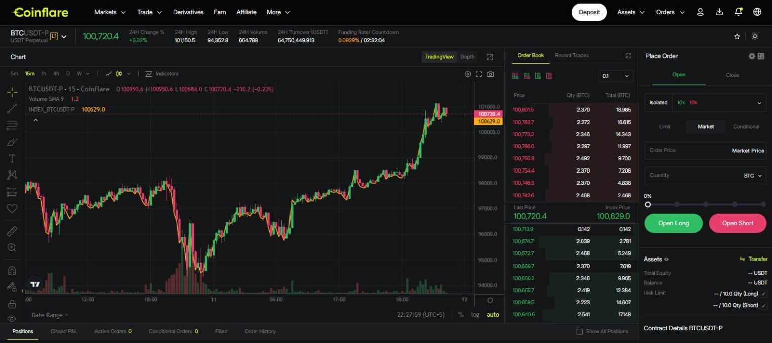Enable the Show All Positions checkbox

[580, 331]
